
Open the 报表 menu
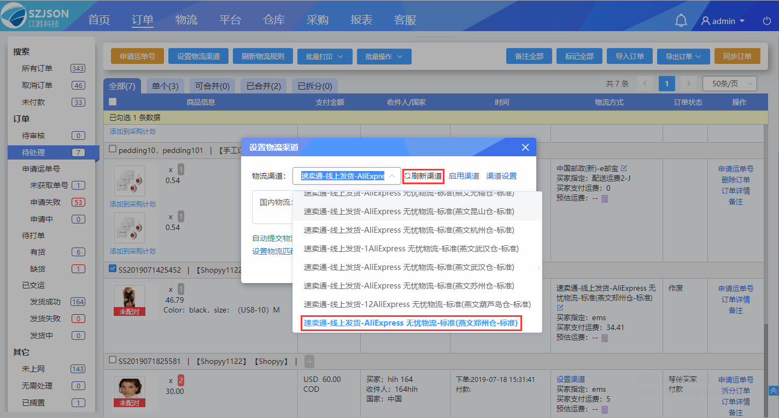point(361,20)
